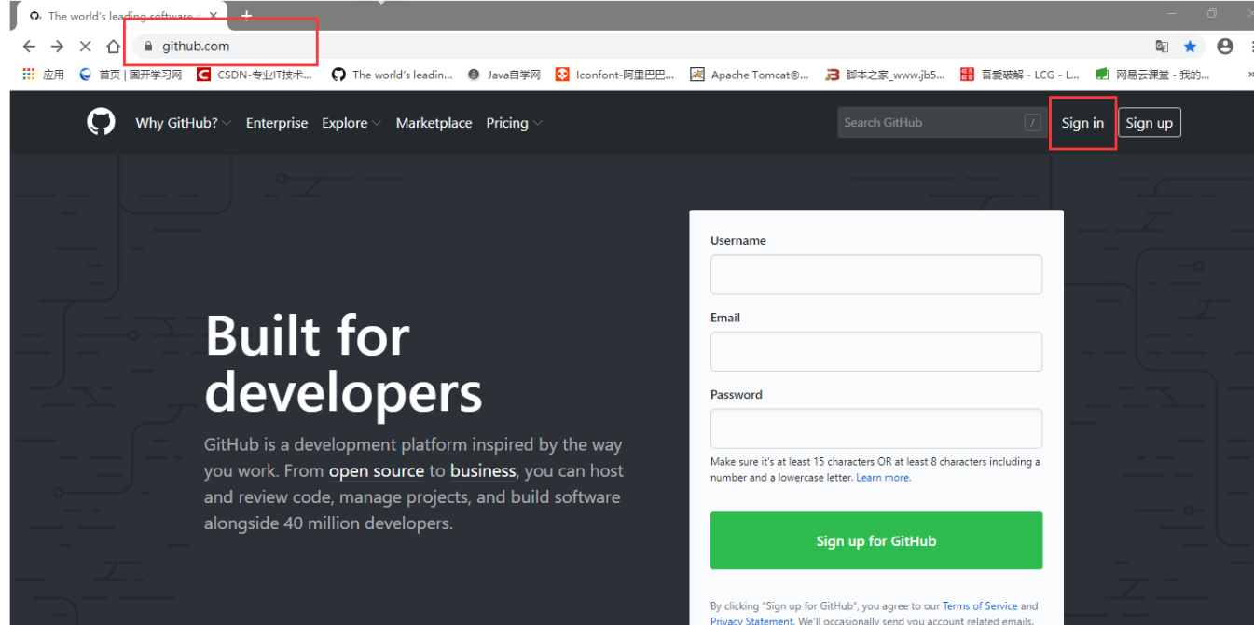Open the Chrome profile avatar icon
1254x625 pixels.
point(1225,47)
